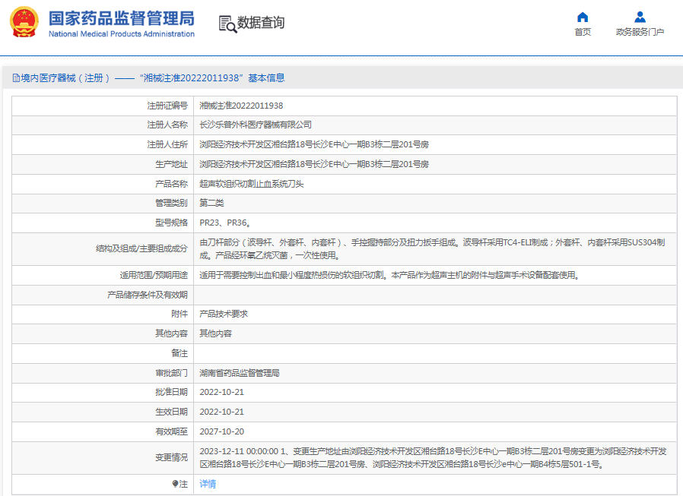Click the 注册人住所 label
The image size is (683, 496).
click(167, 144)
